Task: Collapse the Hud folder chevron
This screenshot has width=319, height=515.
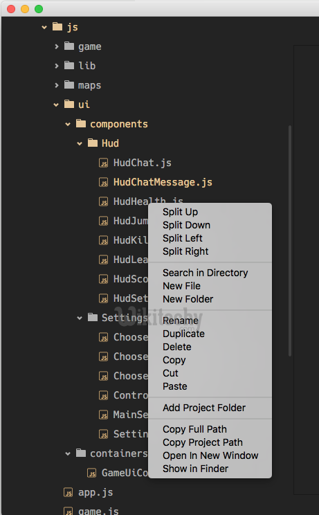Action: pyautogui.click(x=80, y=143)
